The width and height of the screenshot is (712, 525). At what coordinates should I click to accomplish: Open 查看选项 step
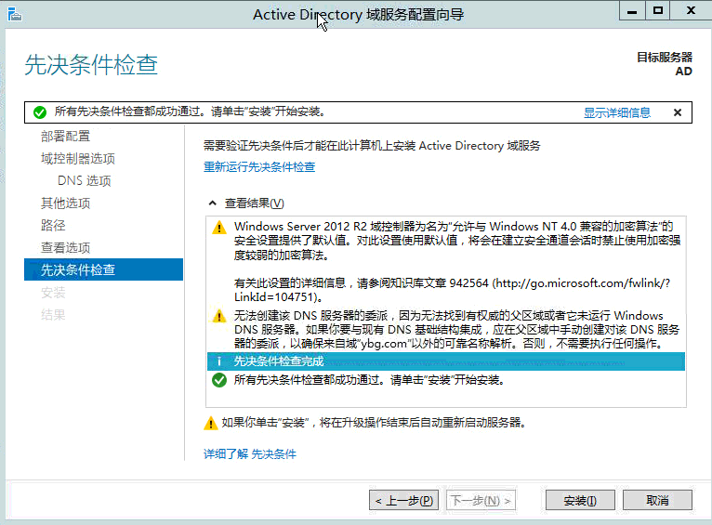click(65, 248)
